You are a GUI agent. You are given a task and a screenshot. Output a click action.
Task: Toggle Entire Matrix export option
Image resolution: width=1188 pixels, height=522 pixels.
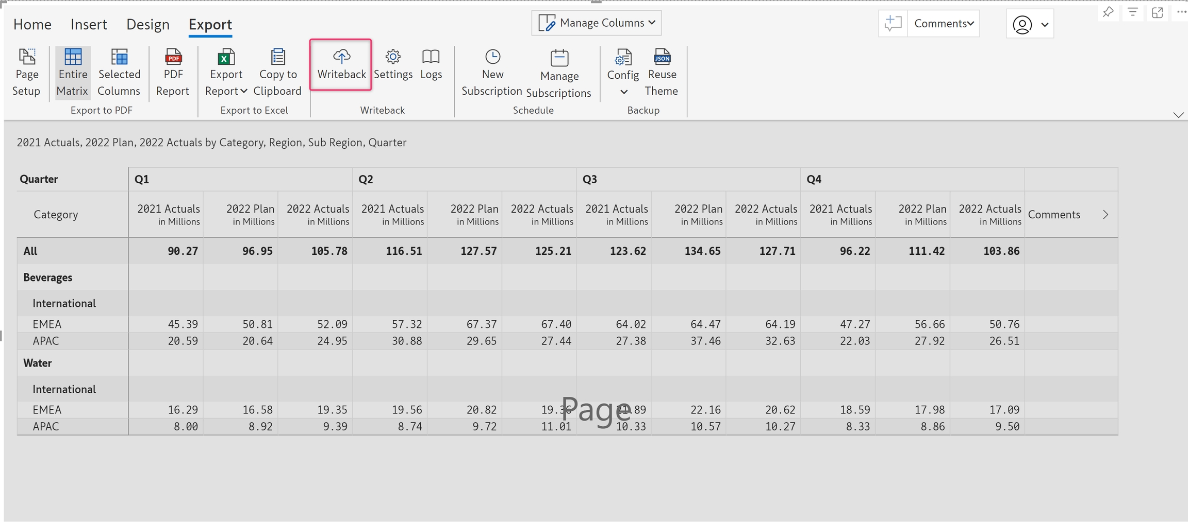(x=73, y=72)
